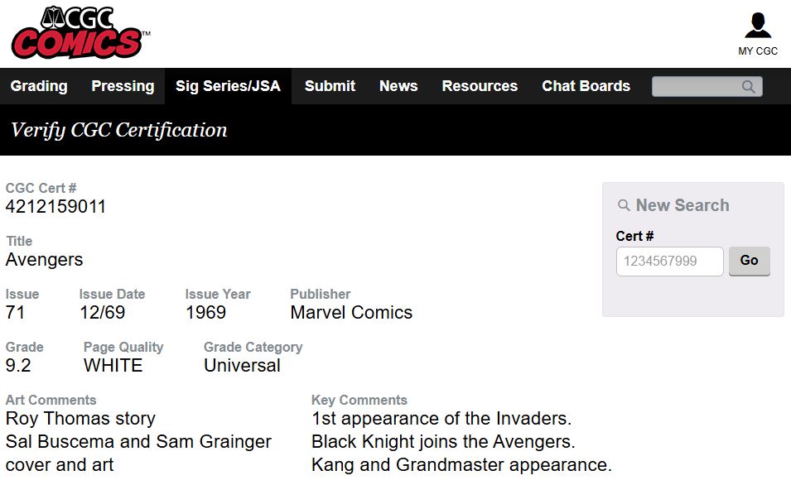Open the Resources menu

(480, 86)
